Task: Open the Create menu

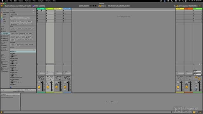Action: (x=21, y=1)
